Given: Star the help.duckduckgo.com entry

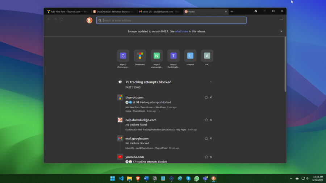Looking at the screenshot, I should [206, 120].
